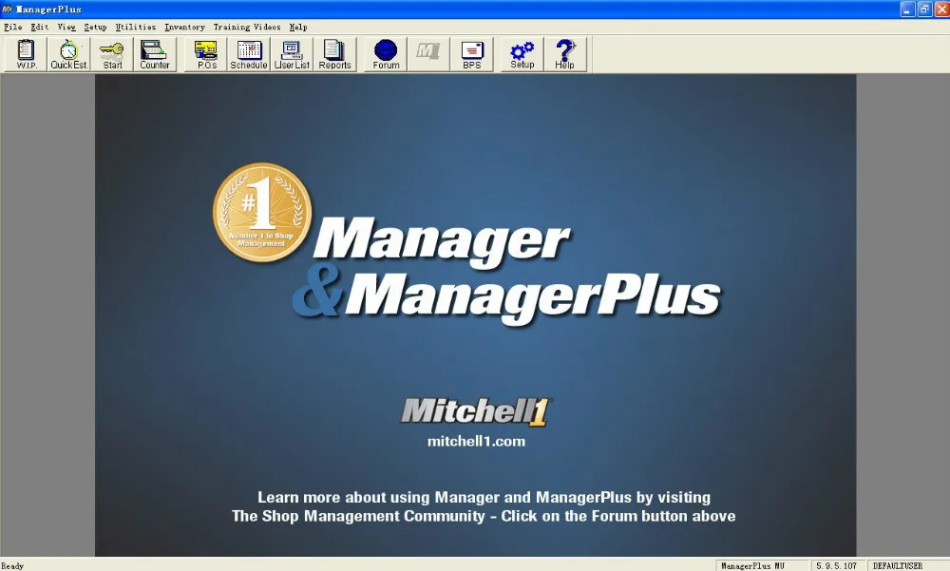950x571 pixels.
Task: Click the mitchell1.com text on splash
Action: [476, 441]
